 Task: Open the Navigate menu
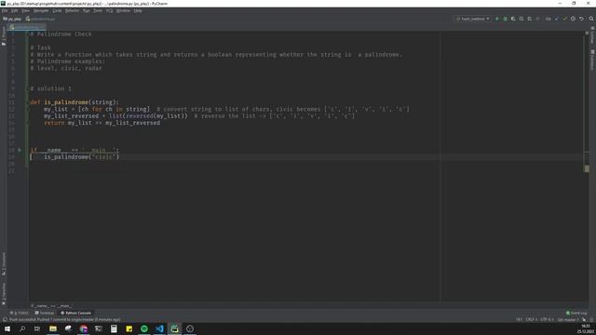point(41,11)
